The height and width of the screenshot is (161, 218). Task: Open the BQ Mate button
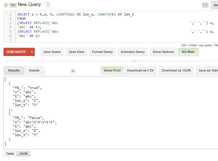coord(188,52)
